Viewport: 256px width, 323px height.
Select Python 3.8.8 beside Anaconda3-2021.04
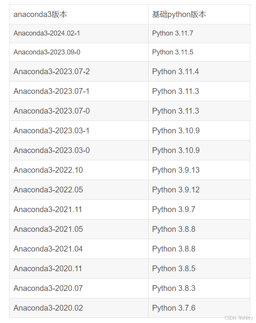[x=199, y=249]
